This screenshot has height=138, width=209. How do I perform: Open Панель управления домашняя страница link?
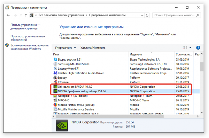tap(25, 27)
